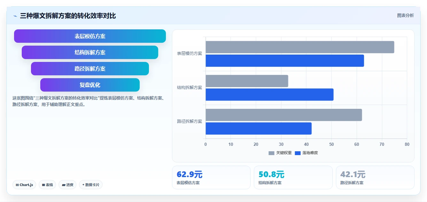427x202 pixels.
Task: Click gray 关键权重 bar for 结构拆解方案
Action: pos(247,81)
